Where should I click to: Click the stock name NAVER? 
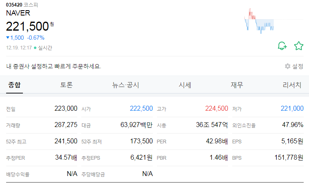click(18, 13)
